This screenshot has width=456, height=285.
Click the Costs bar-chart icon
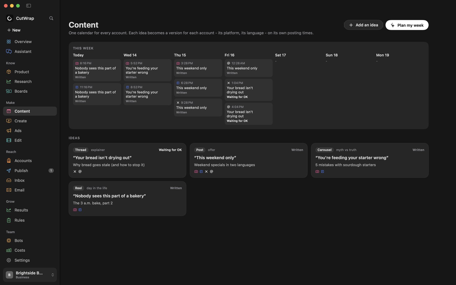pyautogui.click(x=9, y=250)
